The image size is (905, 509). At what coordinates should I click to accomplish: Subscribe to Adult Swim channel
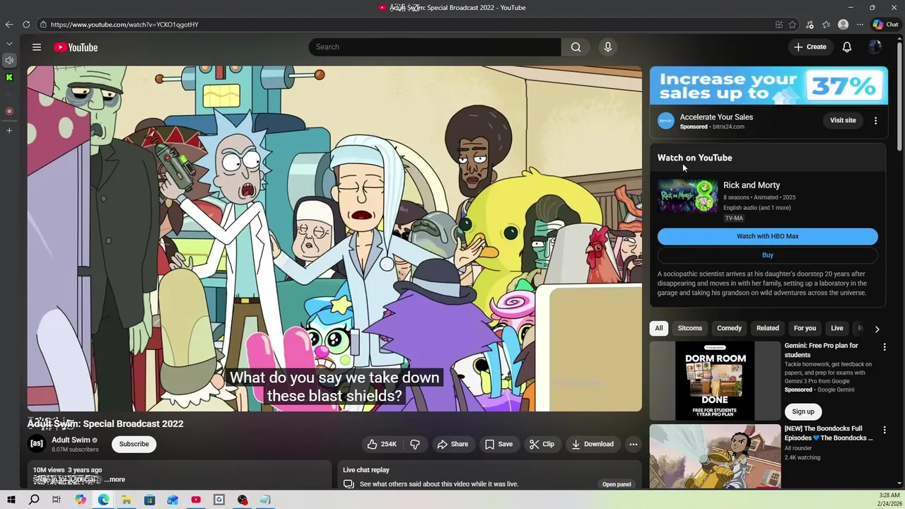click(x=134, y=444)
